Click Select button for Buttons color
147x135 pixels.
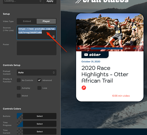click(x=40, y=116)
